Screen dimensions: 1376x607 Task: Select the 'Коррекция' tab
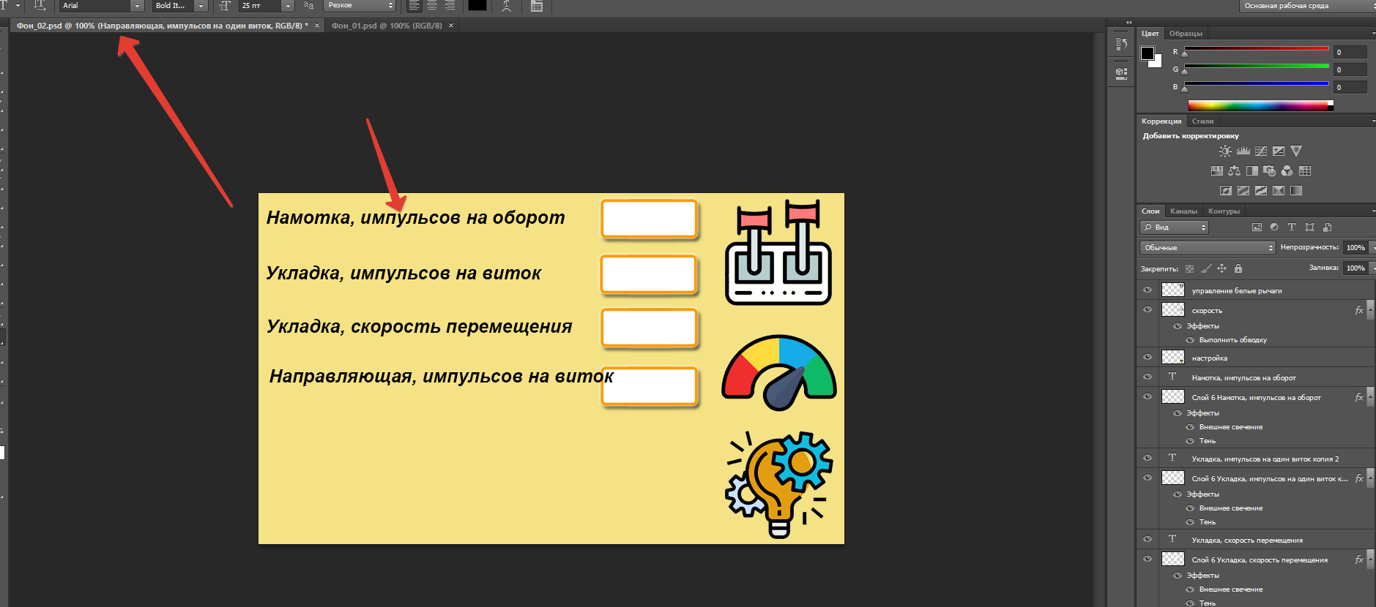1161,121
